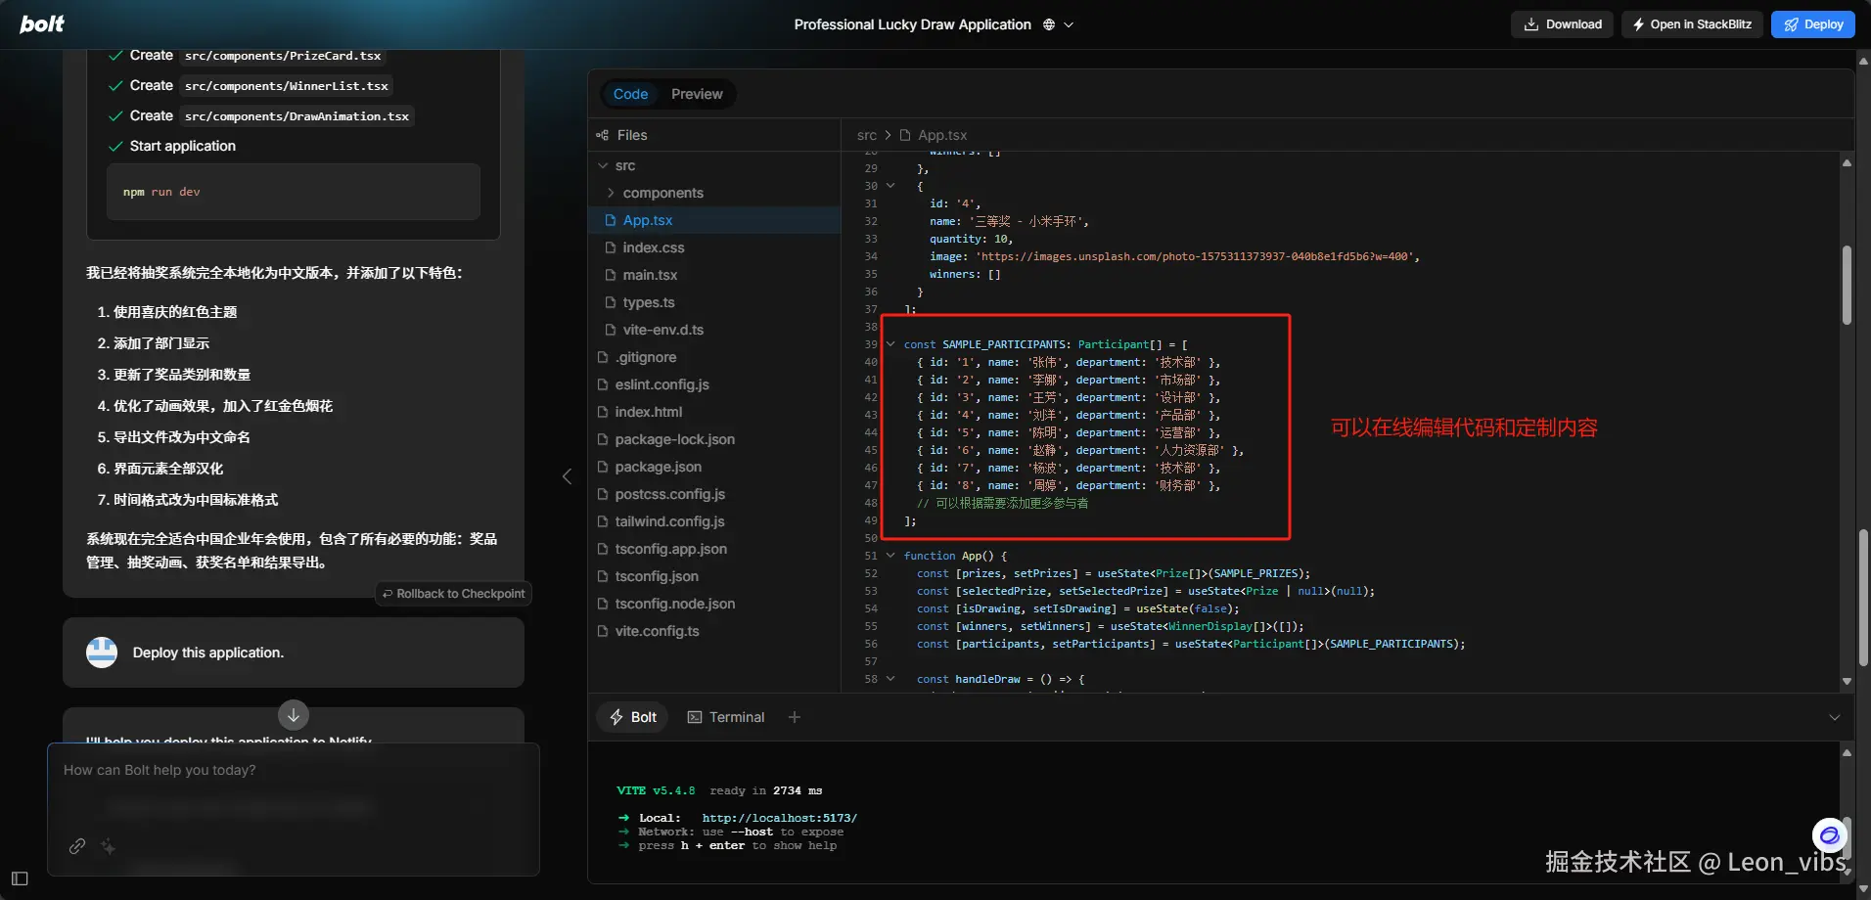Collapse the chat panel with left chevron

(567, 476)
